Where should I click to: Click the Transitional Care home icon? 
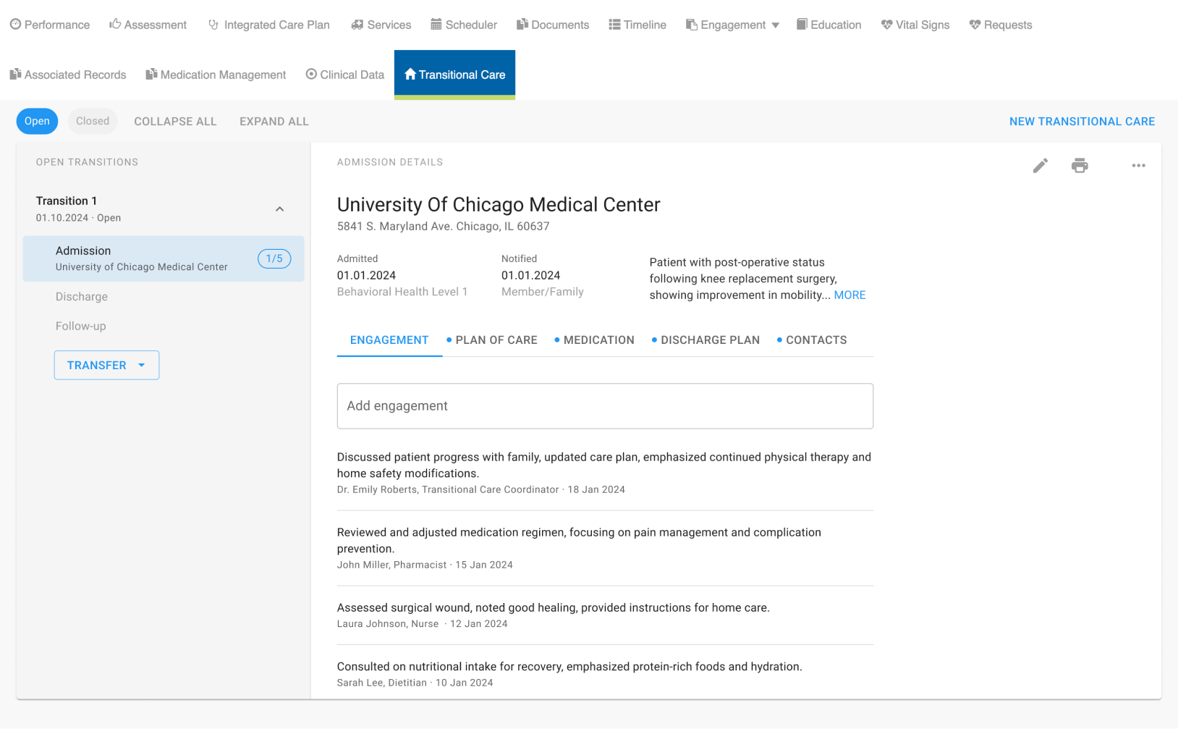410,74
